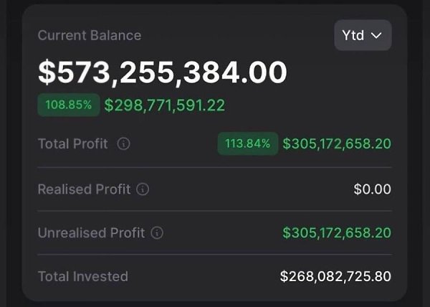This screenshot has width=430, height=307.
Task: Click the info icon next to Total Profit
Action: (123, 144)
